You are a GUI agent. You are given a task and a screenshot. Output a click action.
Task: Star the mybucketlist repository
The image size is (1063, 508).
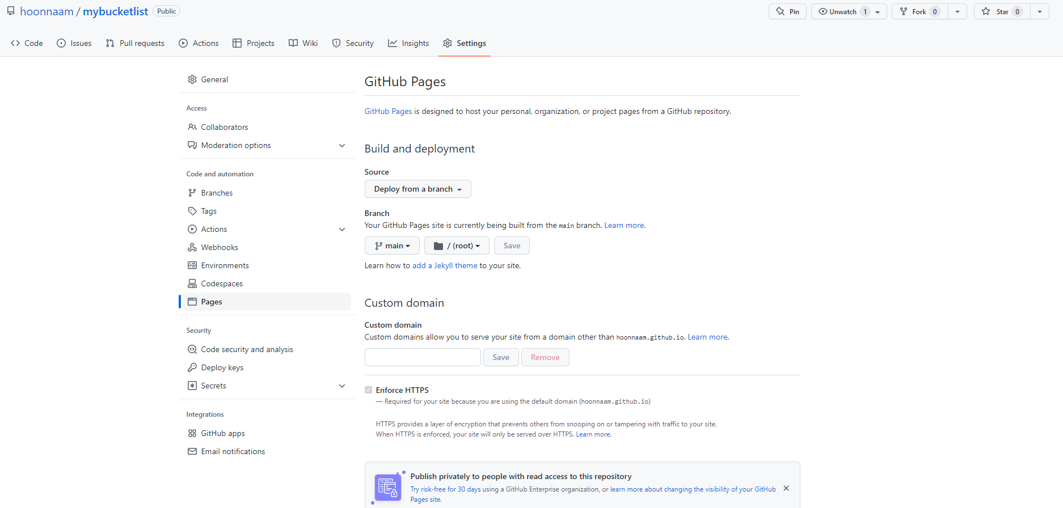point(1002,11)
